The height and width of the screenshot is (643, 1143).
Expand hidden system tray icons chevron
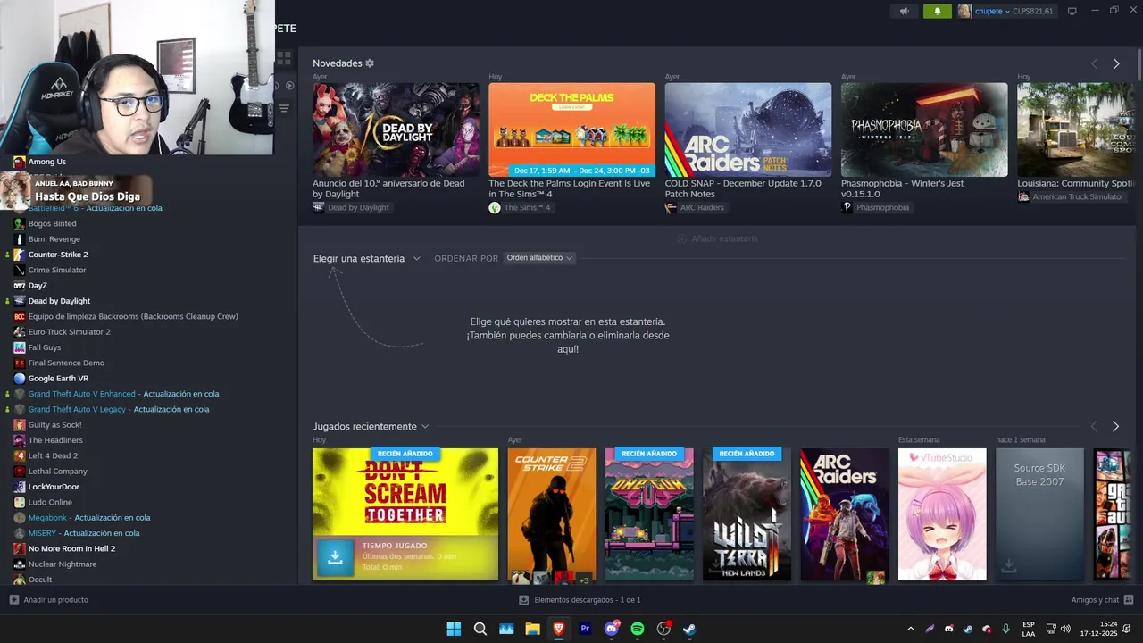click(x=910, y=629)
